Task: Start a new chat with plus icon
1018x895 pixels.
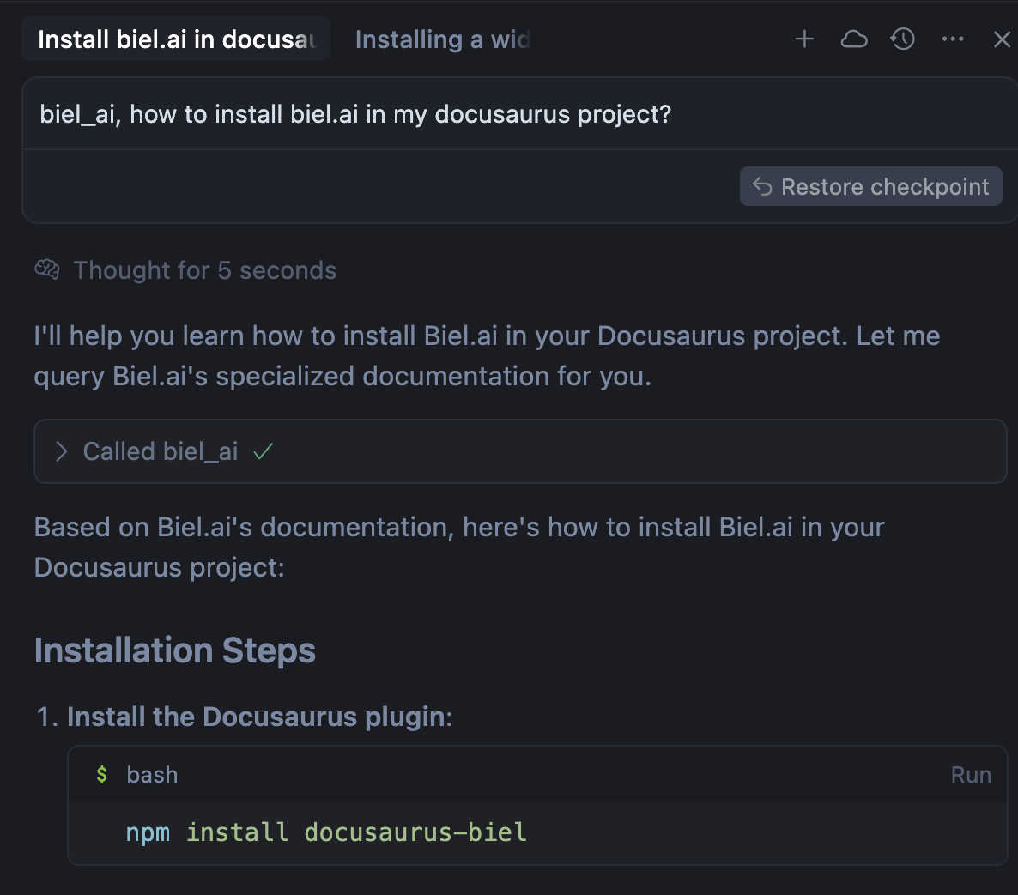Action: point(804,39)
